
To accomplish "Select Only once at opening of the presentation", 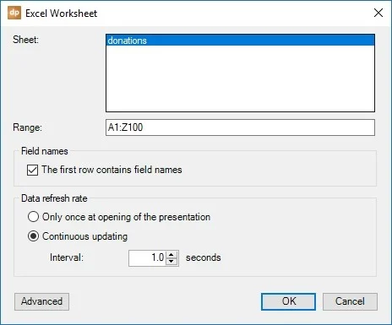I will point(33,217).
